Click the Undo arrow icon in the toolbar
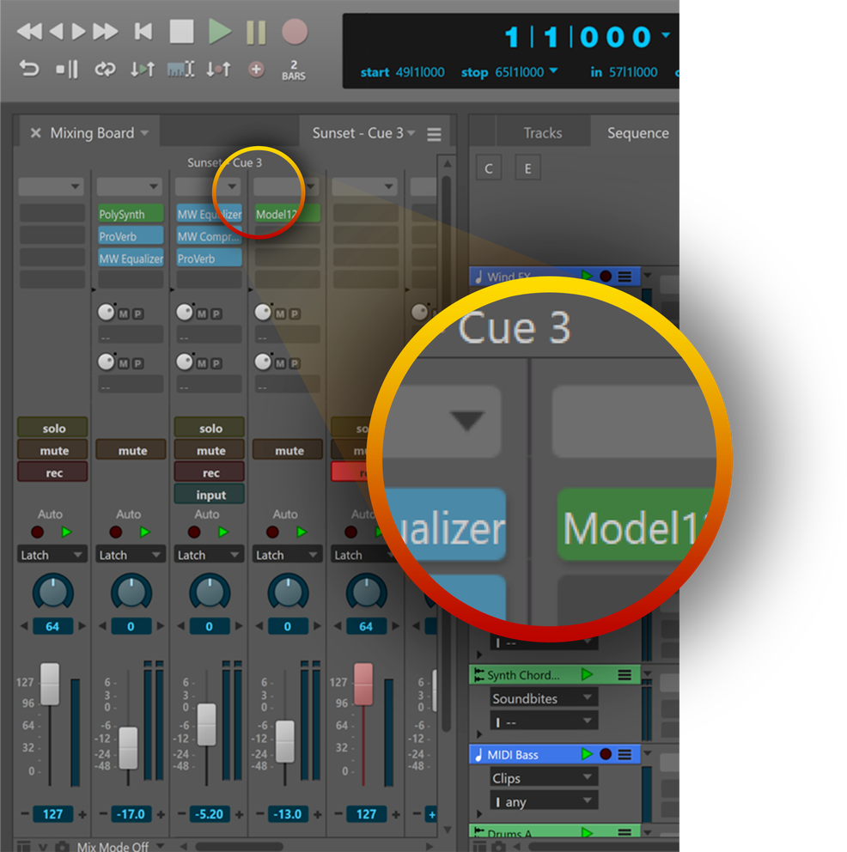The height and width of the screenshot is (852, 847). click(x=28, y=68)
